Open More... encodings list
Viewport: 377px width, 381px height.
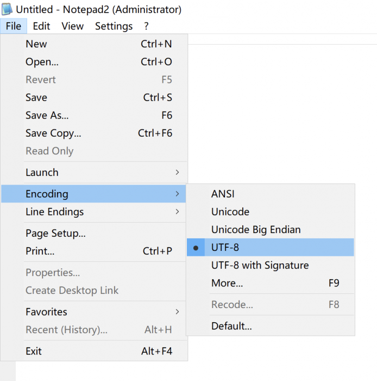(x=271, y=283)
